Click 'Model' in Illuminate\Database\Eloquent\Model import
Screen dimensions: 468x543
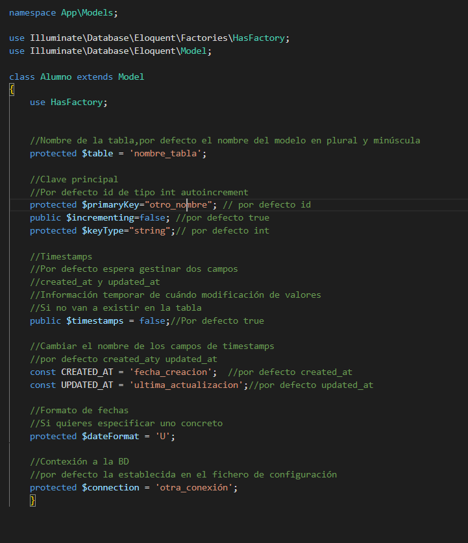pos(193,51)
